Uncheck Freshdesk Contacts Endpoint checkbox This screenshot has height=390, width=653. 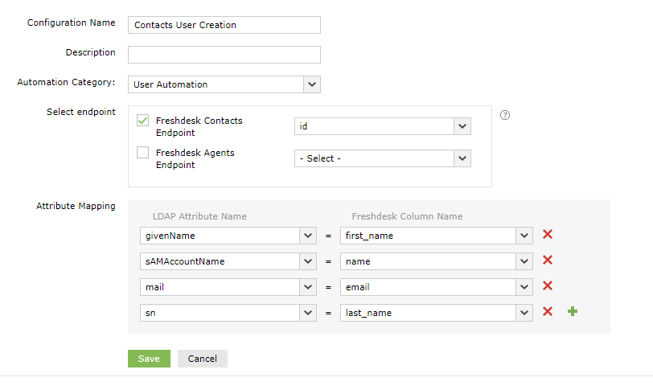pos(143,121)
